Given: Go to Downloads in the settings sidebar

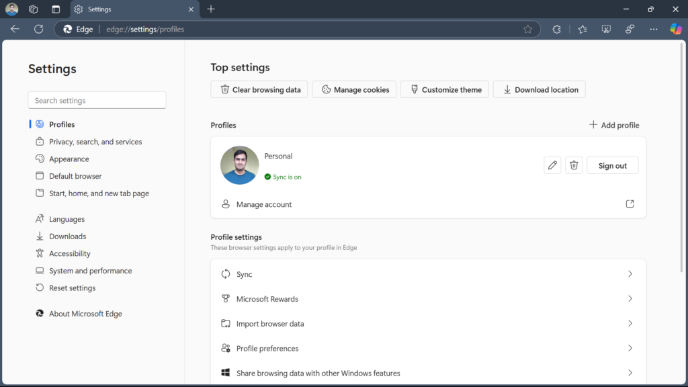Looking at the screenshot, I should (67, 236).
